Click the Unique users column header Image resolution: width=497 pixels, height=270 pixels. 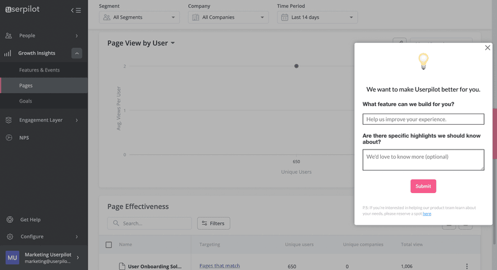click(x=299, y=245)
